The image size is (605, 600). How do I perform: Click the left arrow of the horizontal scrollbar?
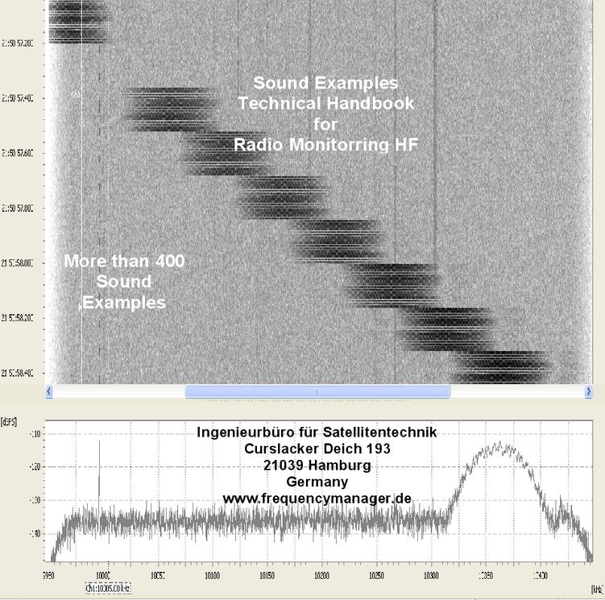[x=49, y=391]
